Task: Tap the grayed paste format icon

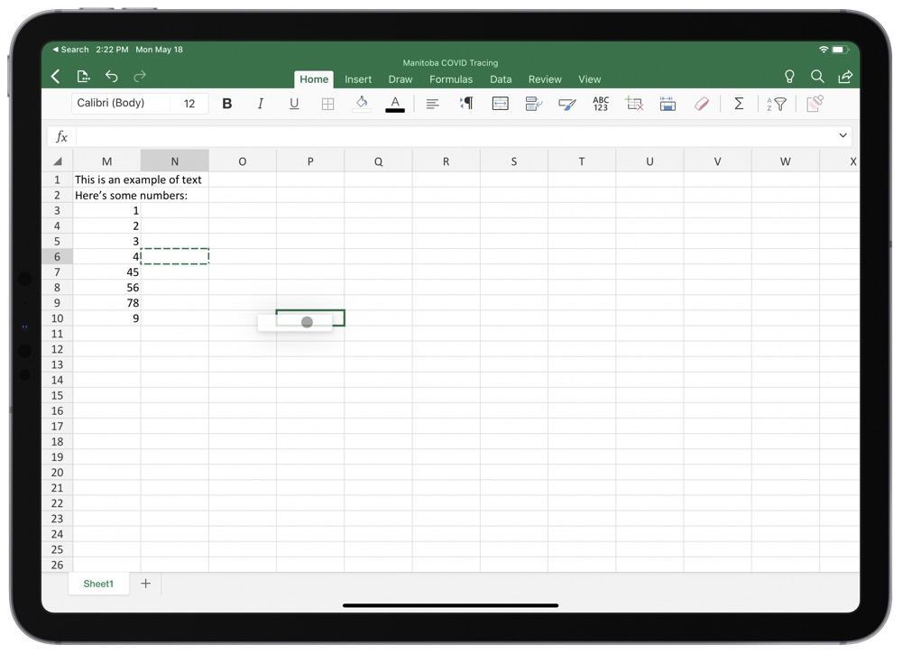Action: [x=815, y=104]
